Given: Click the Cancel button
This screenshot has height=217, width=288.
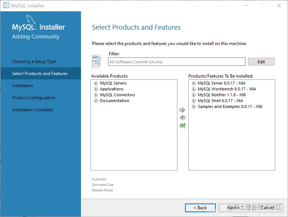Looking at the screenshot, I should (267, 207).
